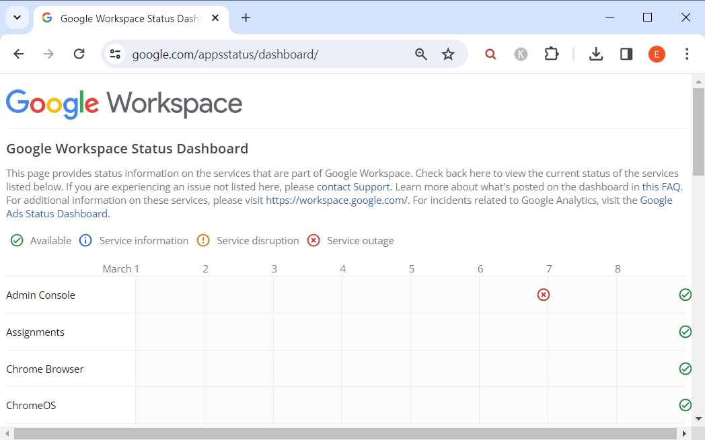Open the Downloads icon in toolbar

pyautogui.click(x=596, y=54)
